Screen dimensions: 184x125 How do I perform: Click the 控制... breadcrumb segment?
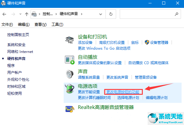(x=48, y=14)
